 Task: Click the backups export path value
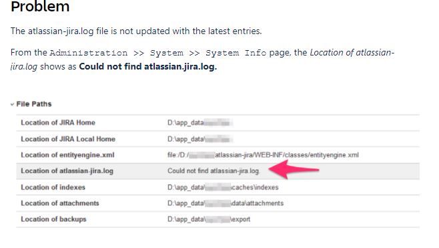209,219
